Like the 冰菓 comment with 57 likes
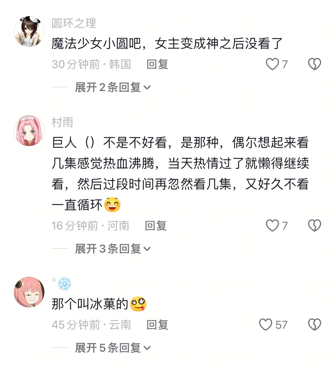 point(266,325)
